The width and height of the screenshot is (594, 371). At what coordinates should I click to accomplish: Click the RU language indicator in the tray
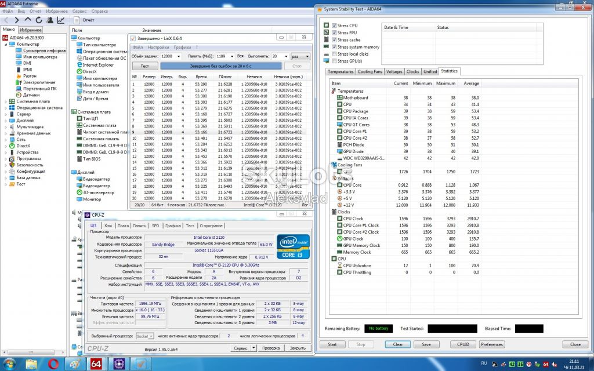point(484,363)
